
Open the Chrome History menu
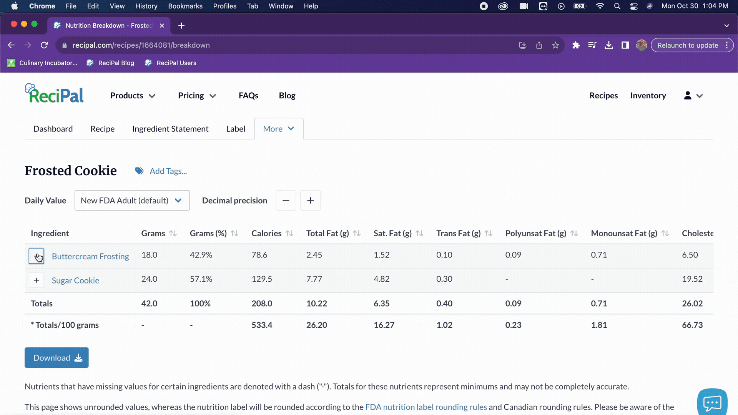(146, 6)
